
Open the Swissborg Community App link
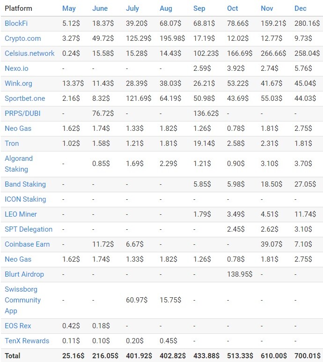click(x=22, y=300)
